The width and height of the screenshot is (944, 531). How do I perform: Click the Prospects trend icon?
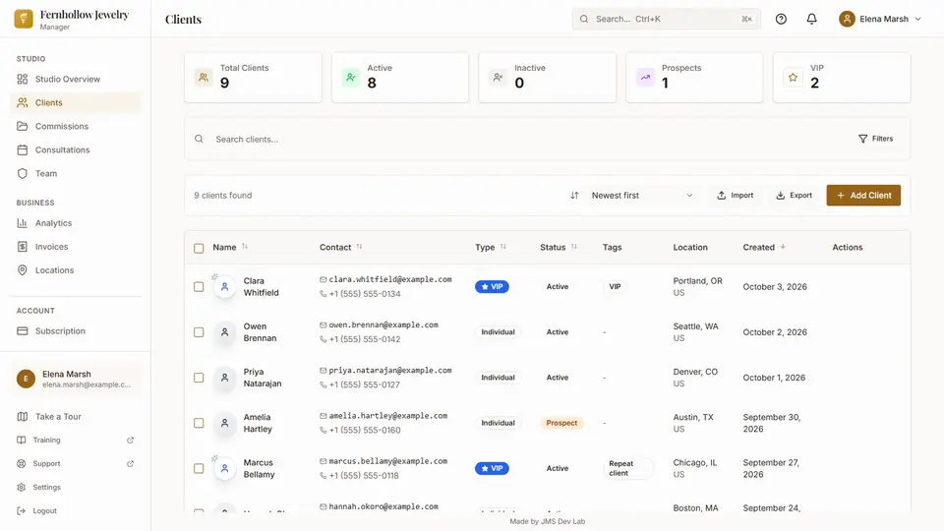pyautogui.click(x=645, y=77)
